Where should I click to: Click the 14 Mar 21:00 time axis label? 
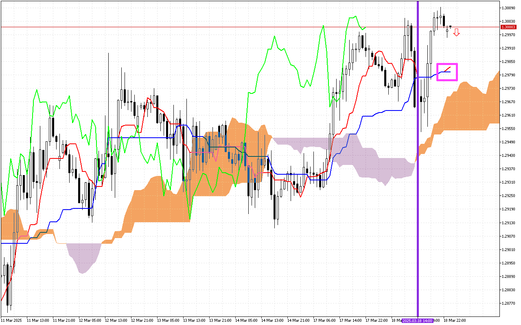point(298,321)
